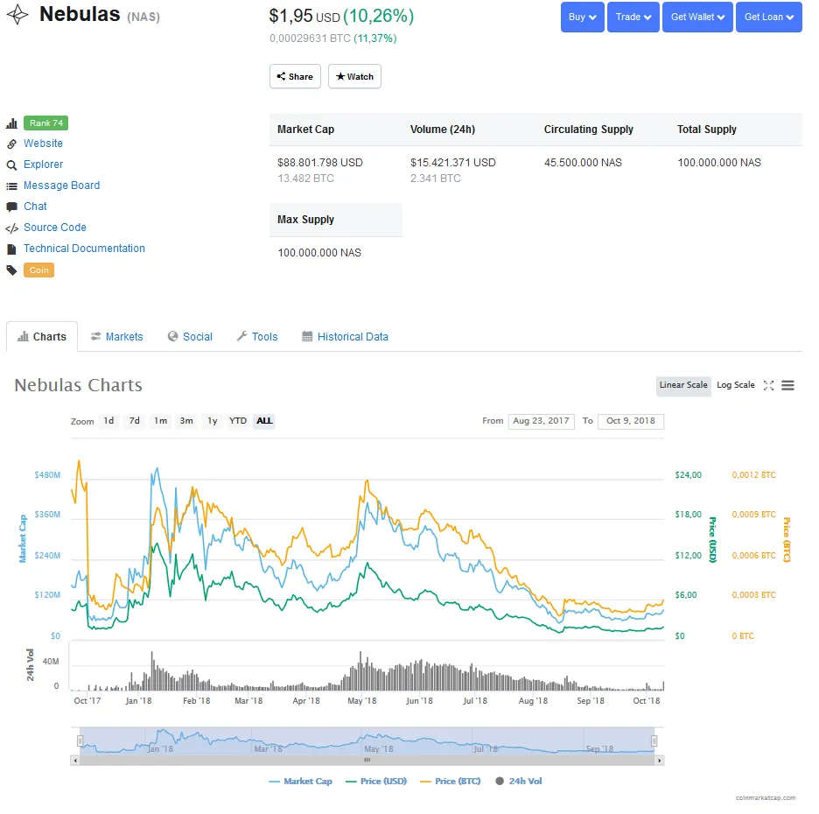Image resolution: width=819 pixels, height=814 pixels.
Task: Toggle Price (USD) series in chart legend
Action: [376, 781]
